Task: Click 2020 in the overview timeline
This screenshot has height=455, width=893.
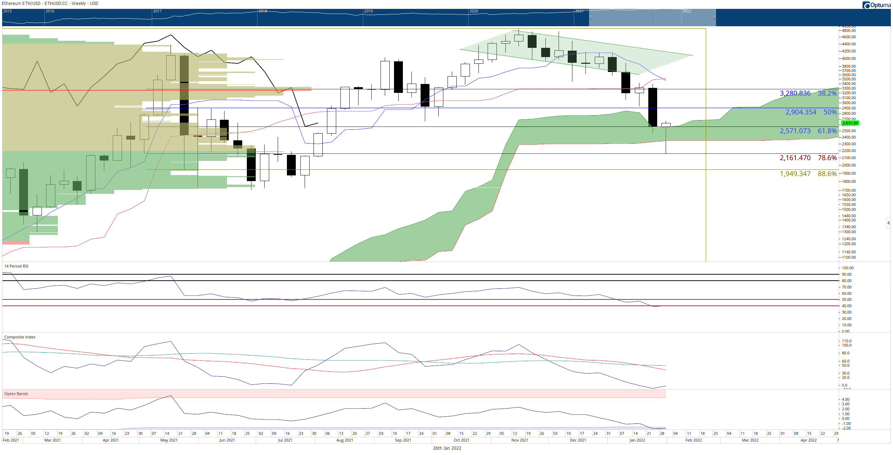Action: (474, 11)
